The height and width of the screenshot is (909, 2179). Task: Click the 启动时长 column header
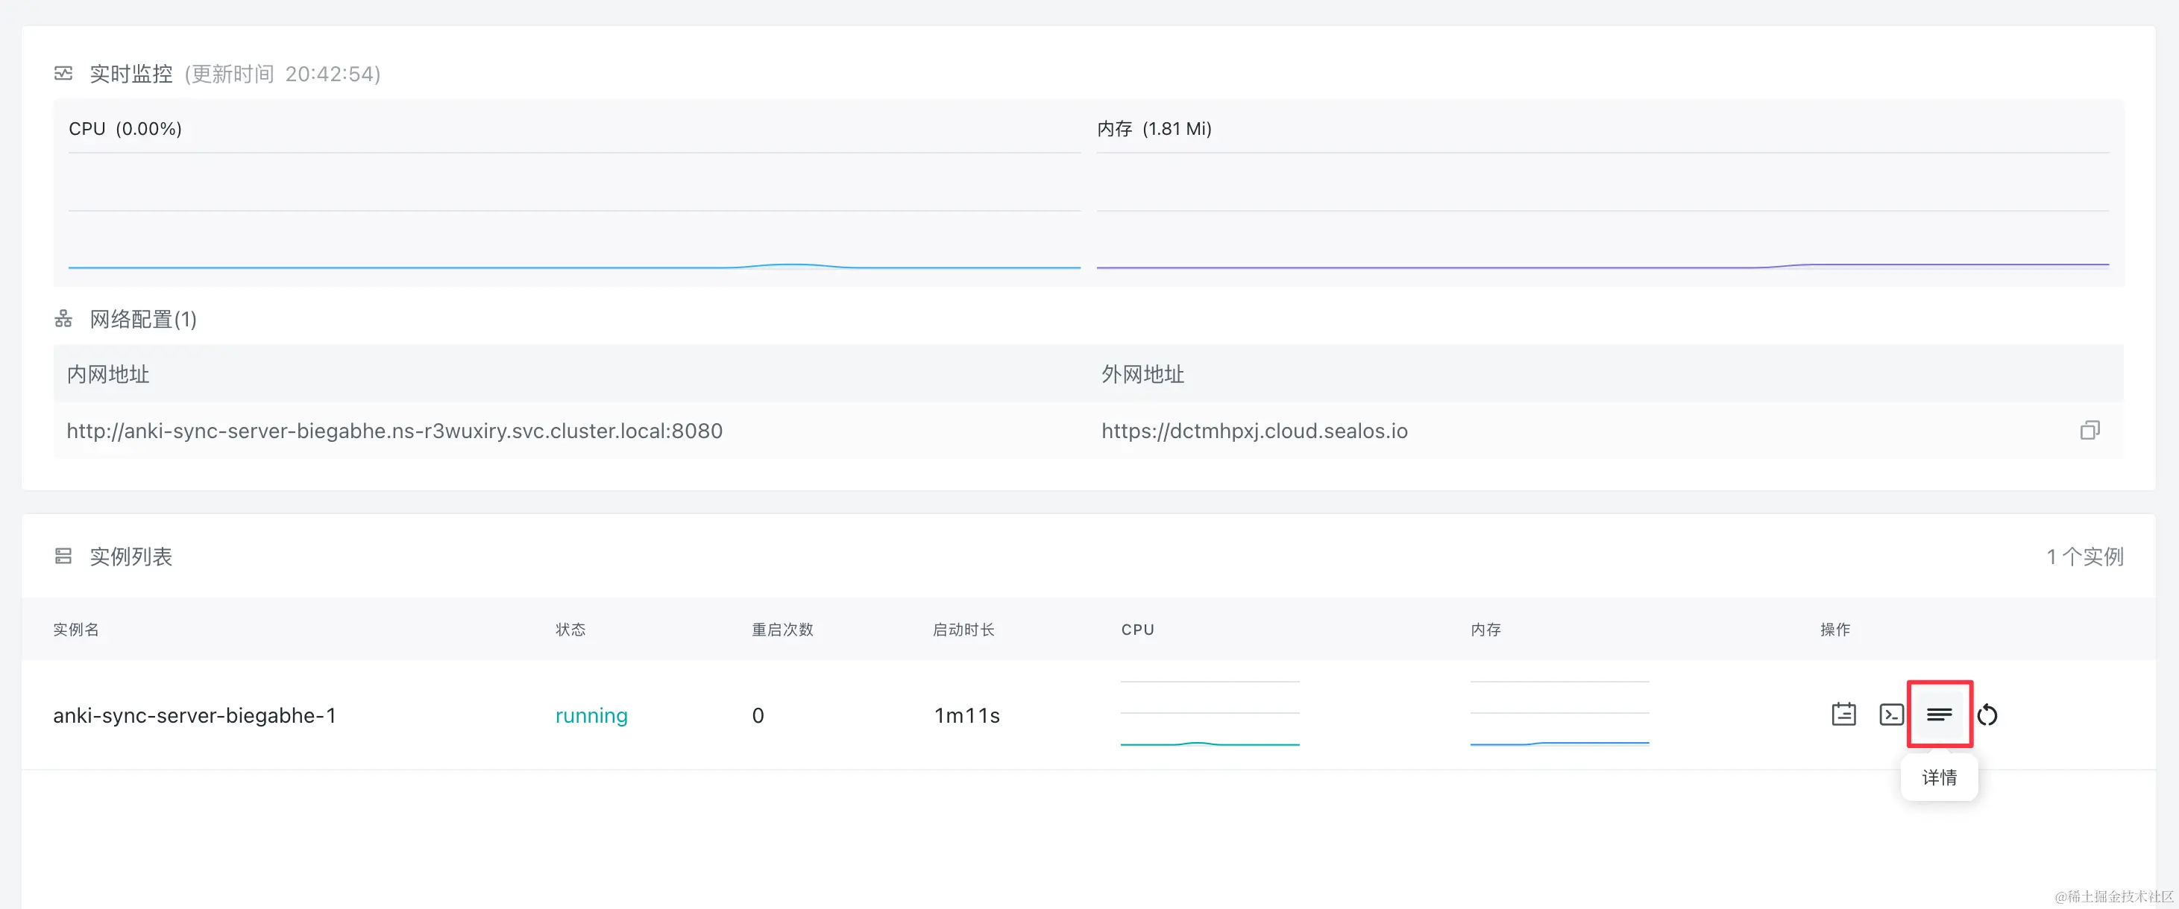point(963,630)
